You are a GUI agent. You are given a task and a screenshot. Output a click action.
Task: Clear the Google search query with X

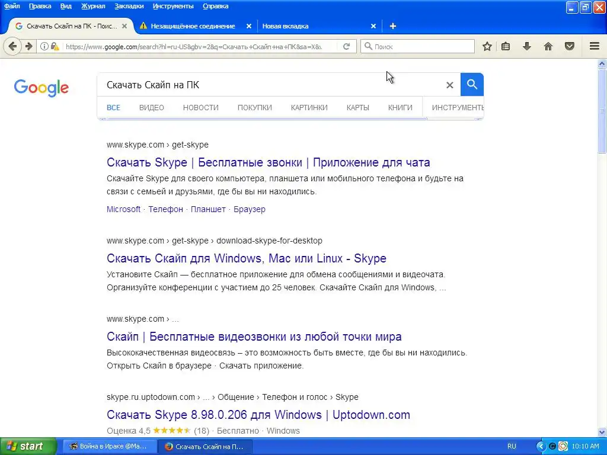(x=449, y=85)
